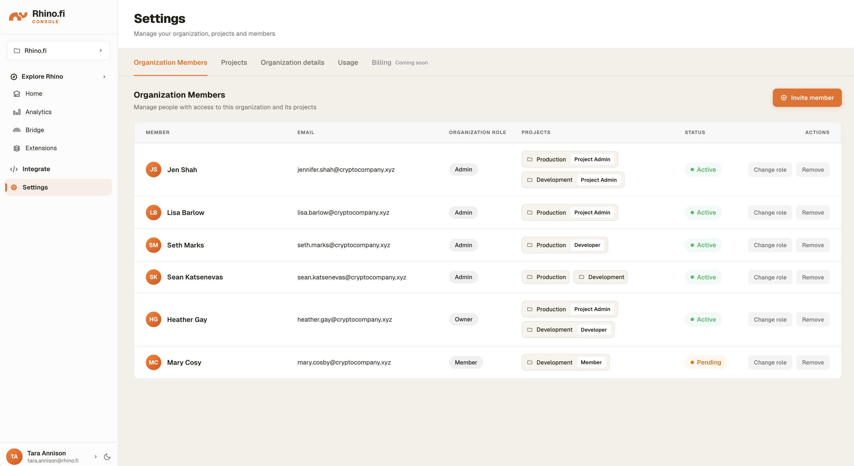
Task: Open Integrate in the sidebar
Action: click(58, 169)
